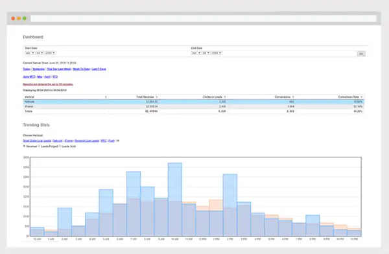Open the Yesterday report link
The height and width of the screenshot is (254, 389).
38,69
